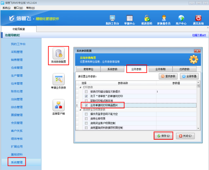Collapse 系统安全及权限参数 group
This screenshot has width=209, height=170.
coord(81,110)
